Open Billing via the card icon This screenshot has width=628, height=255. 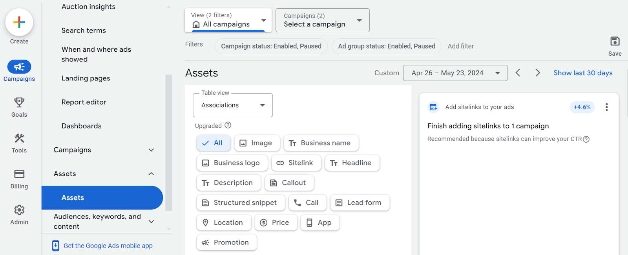pyautogui.click(x=19, y=174)
